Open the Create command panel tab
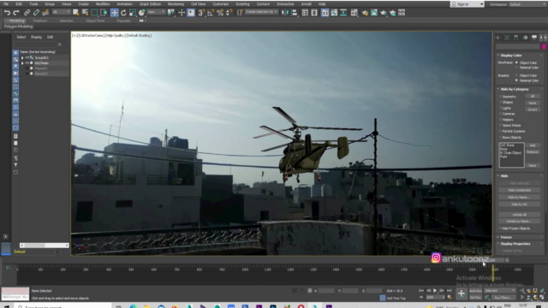 (x=498, y=38)
